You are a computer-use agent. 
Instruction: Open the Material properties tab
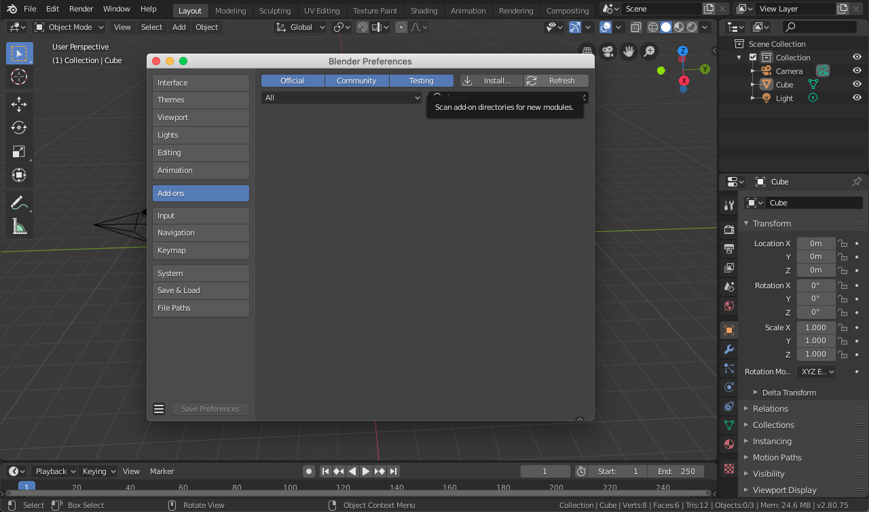[729, 445]
